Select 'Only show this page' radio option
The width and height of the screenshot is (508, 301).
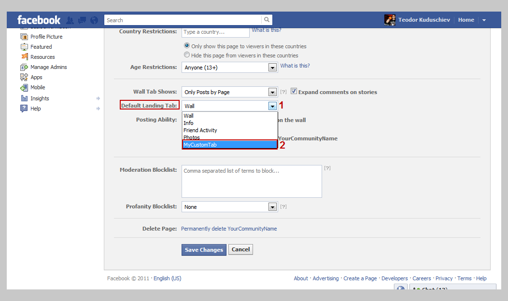(187, 46)
